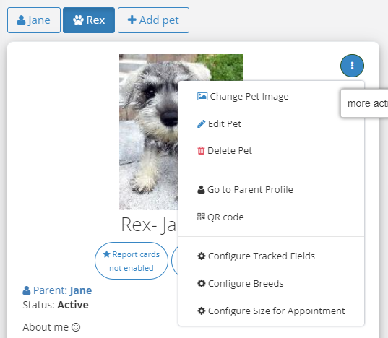Click the red trash icon for Delete Pet
Screen dimensions: 388x338
click(201, 150)
